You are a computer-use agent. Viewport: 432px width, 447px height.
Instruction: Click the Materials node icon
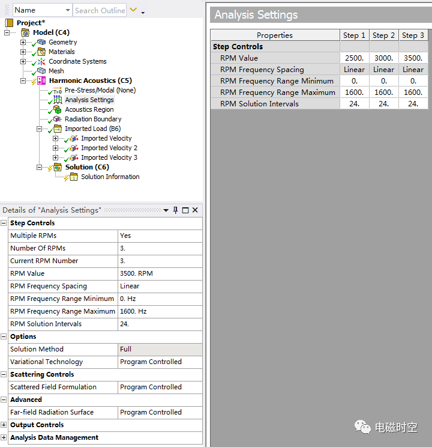click(x=41, y=52)
